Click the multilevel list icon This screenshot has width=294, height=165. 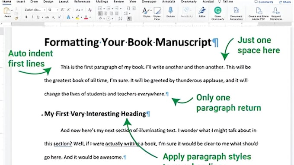(117, 9)
